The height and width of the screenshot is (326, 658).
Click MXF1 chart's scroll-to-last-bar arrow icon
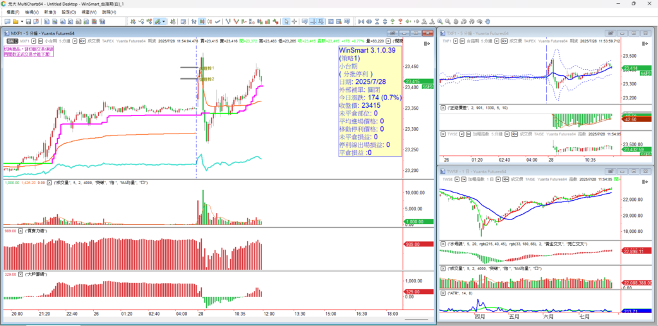[427, 44]
